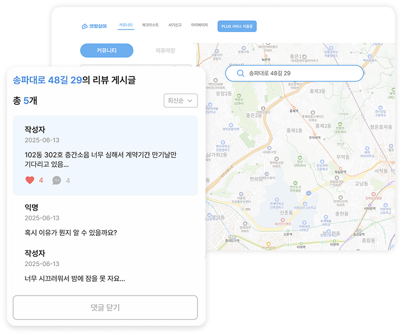Click the magnifier icon in the search bar

coord(240,74)
